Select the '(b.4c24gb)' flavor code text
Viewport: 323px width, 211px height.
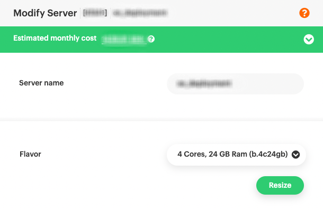(267, 155)
